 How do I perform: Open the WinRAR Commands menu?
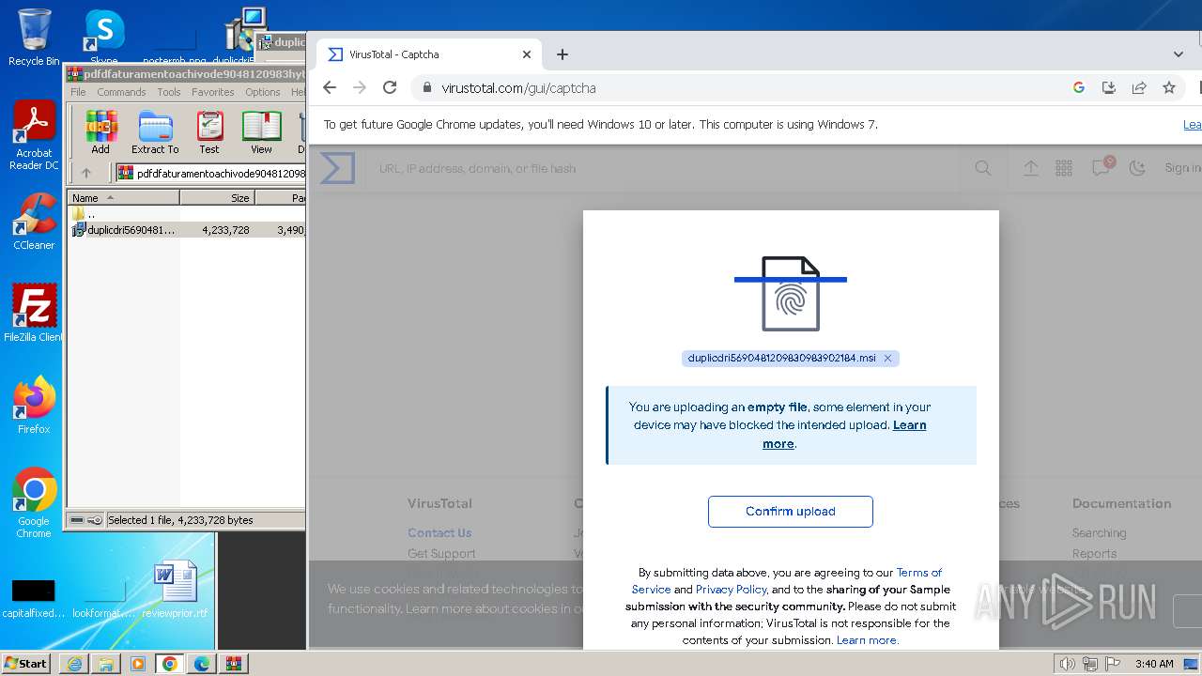tap(121, 92)
